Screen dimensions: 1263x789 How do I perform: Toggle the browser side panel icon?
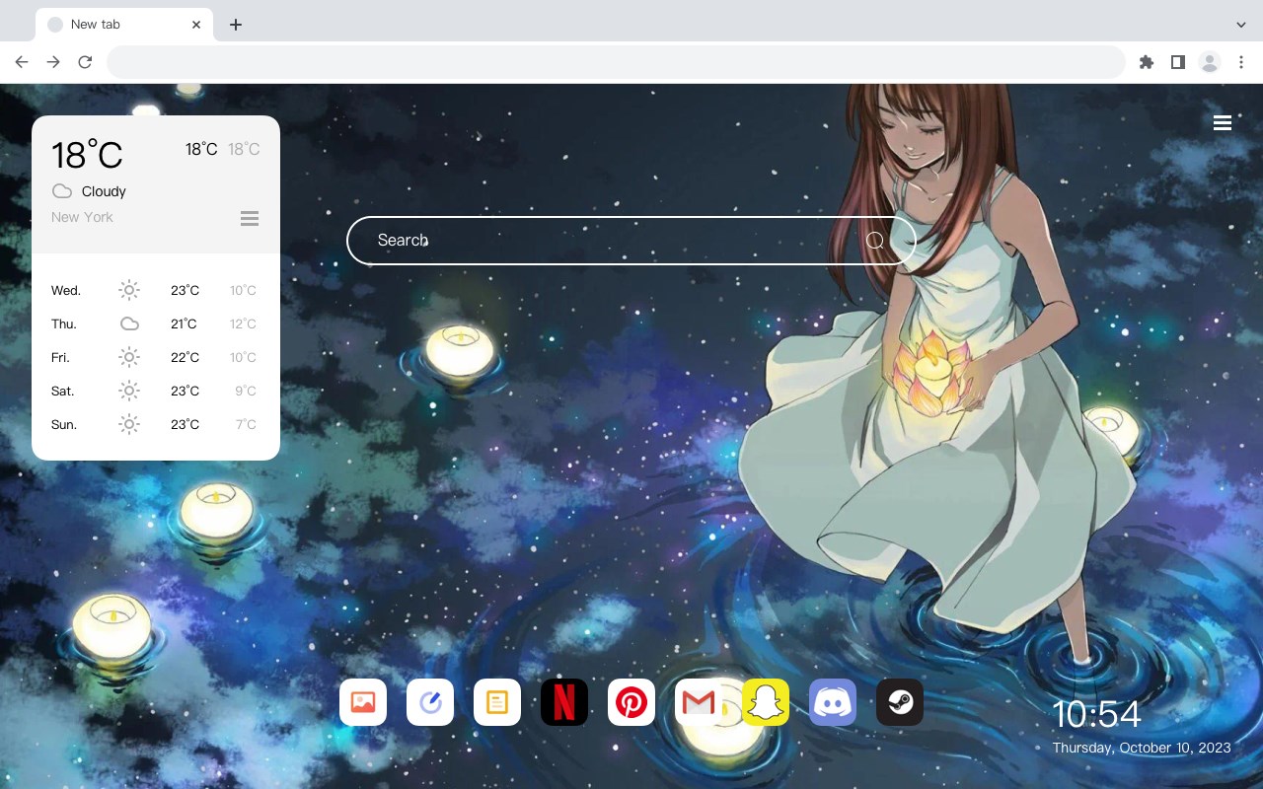pyautogui.click(x=1177, y=62)
